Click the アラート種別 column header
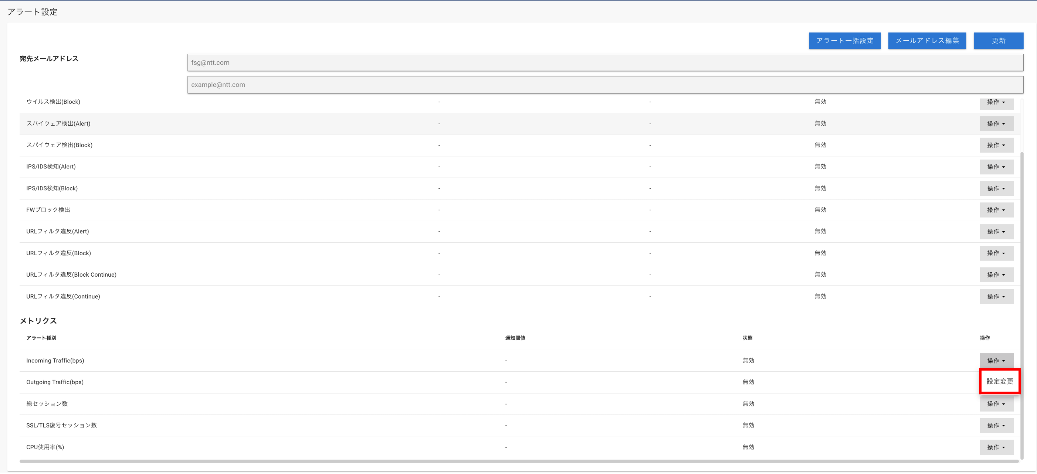The image size is (1037, 474). click(x=41, y=338)
